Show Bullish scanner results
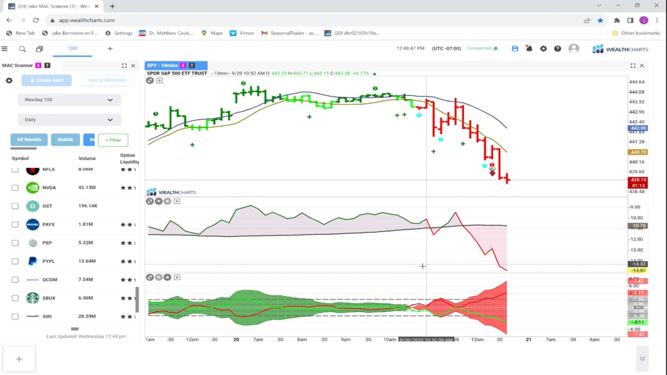This screenshot has height=375, width=667. click(65, 140)
